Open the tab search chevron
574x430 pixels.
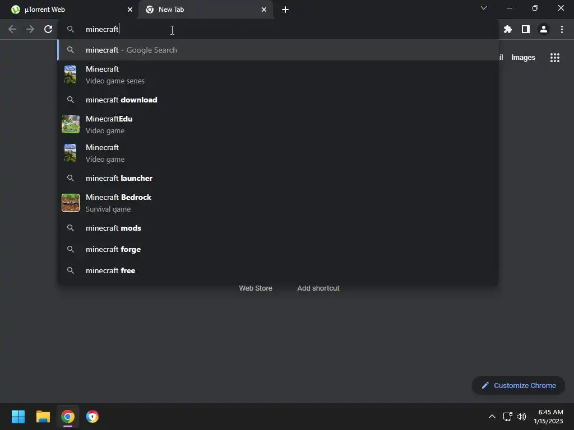pos(484,8)
